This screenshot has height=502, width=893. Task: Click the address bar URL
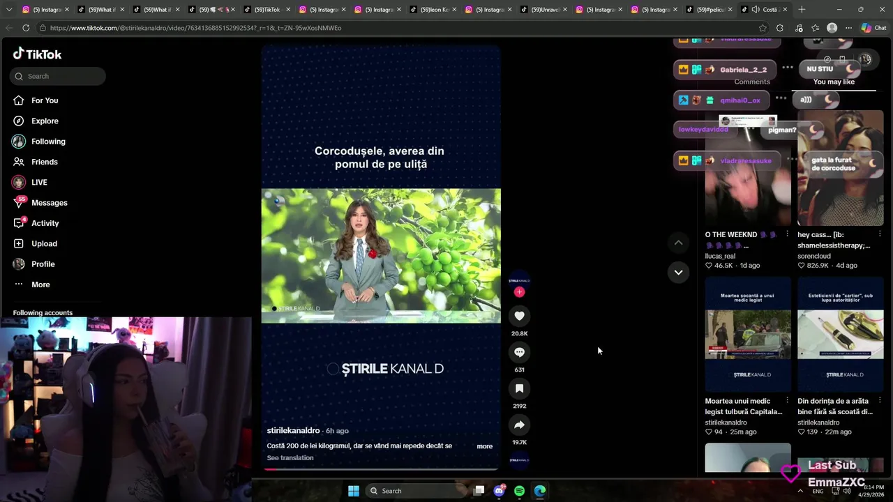[x=195, y=28]
